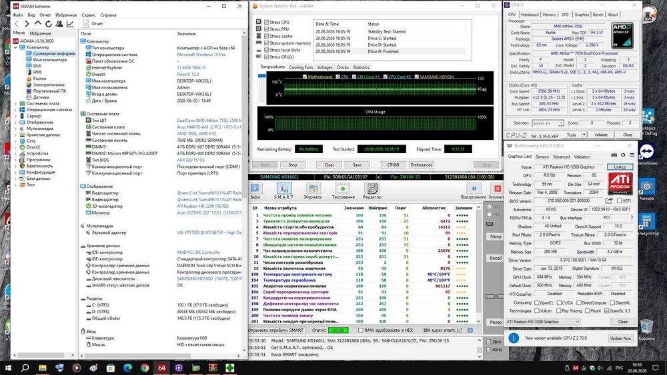Screen dimensions: 667x375
Task: Open AIDA64 graph icon in toolbar
Action: pyautogui.click(x=70, y=24)
